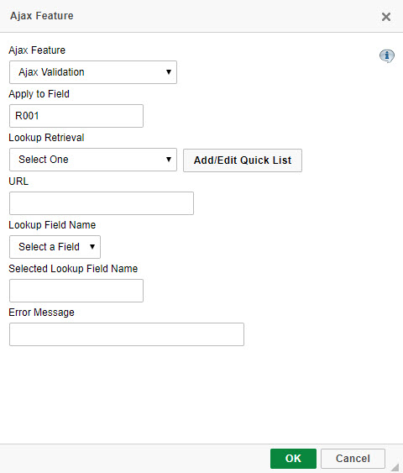Open the Select a Field dropdown
The width and height of the screenshot is (403, 473).
55,247
